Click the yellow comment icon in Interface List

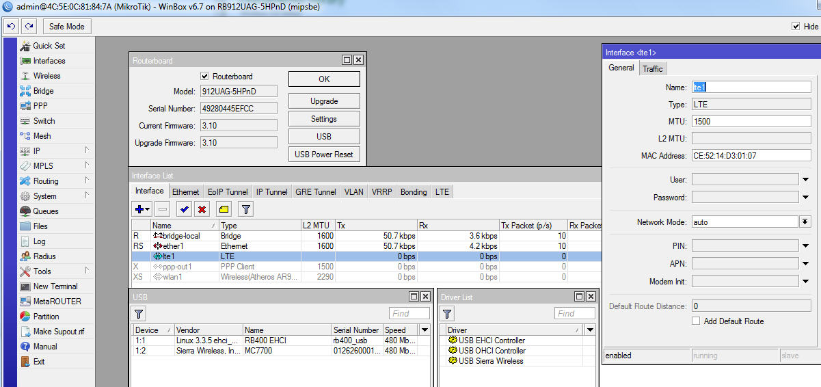tap(224, 209)
